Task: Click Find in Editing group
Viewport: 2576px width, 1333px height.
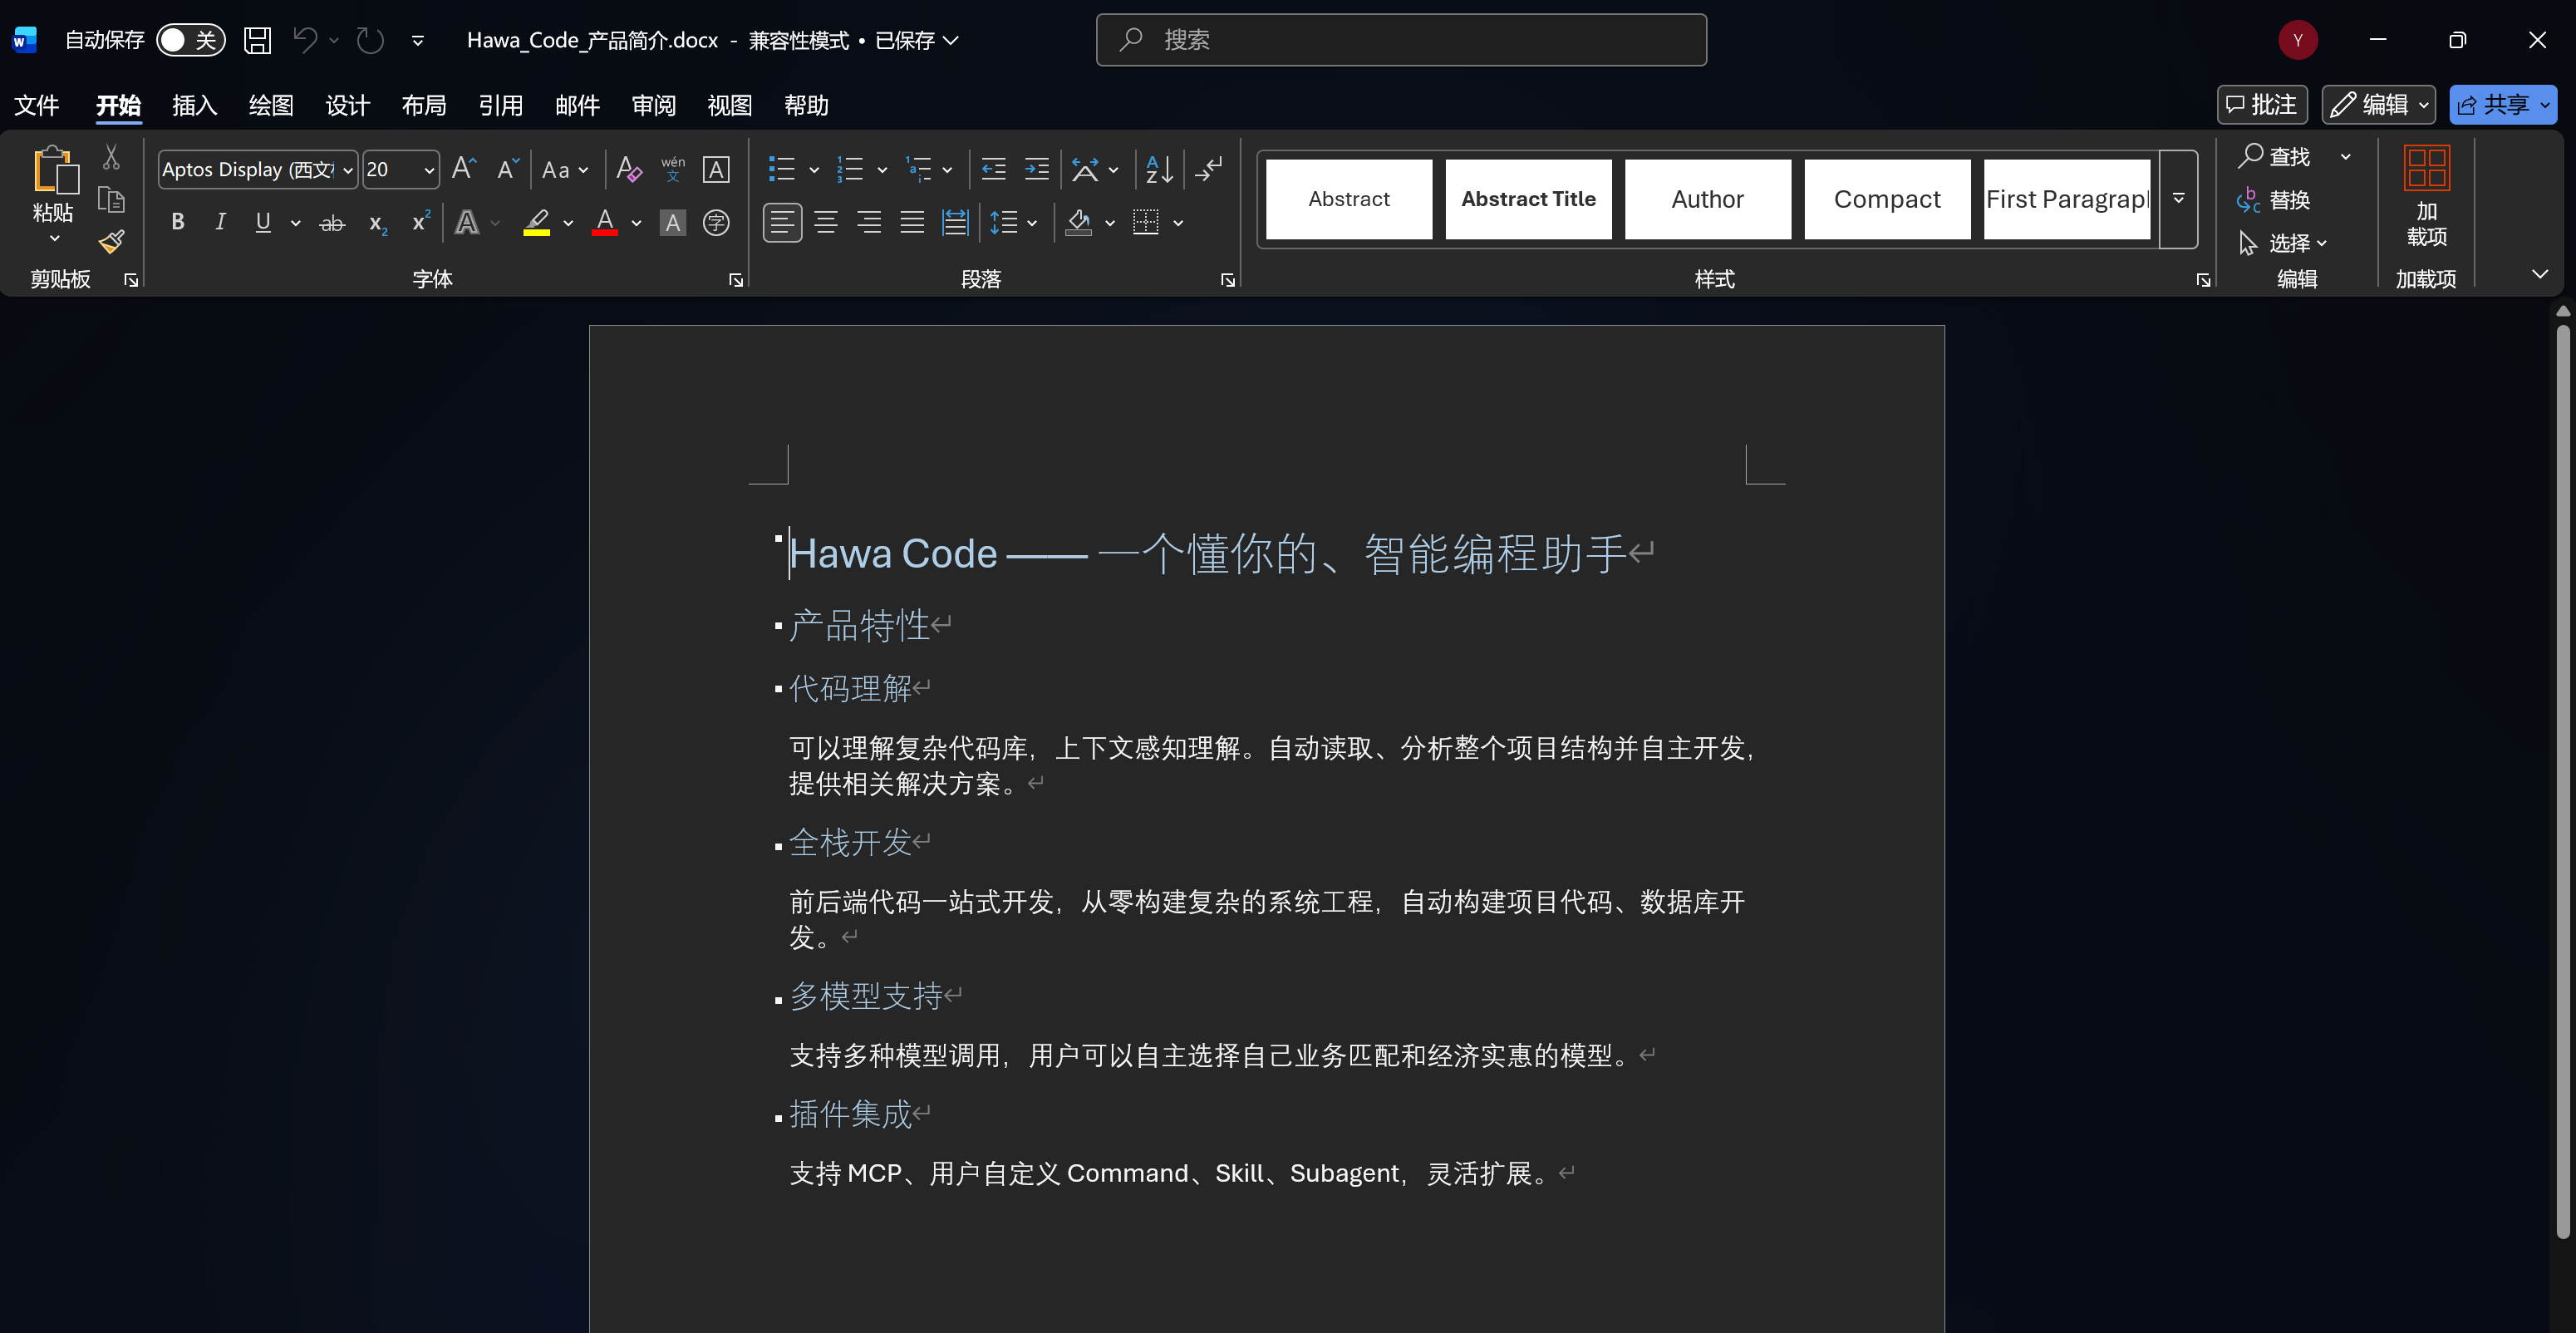Action: pyautogui.click(x=2274, y=156)
